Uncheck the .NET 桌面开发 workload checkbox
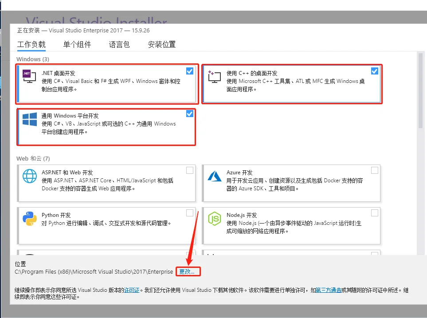 [x=190, y=71]
